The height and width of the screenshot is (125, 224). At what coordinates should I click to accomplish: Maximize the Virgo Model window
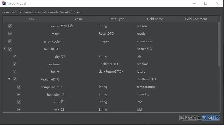click(x=206, y=4)
